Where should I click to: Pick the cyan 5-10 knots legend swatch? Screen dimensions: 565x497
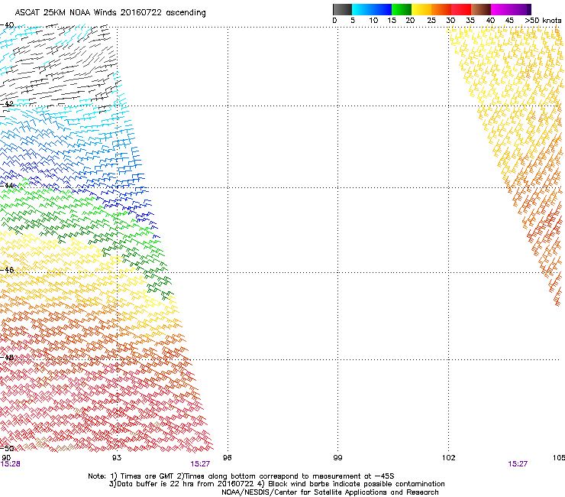362,9
